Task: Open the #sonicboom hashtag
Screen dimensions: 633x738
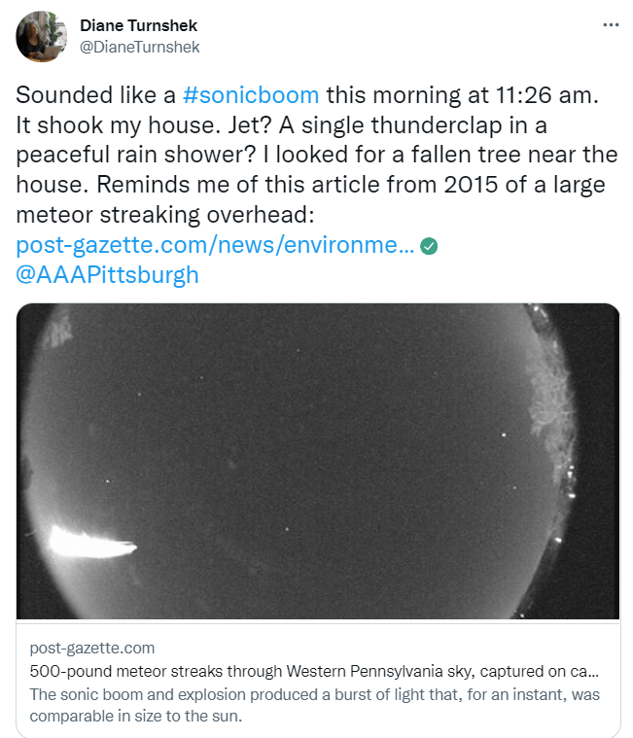Action: 251,95
